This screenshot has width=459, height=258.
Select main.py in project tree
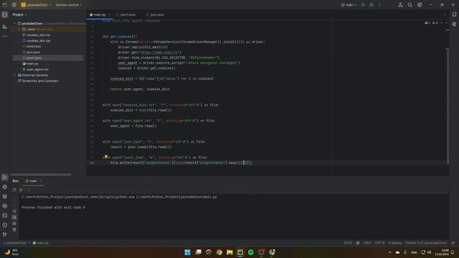coord(30,64)
